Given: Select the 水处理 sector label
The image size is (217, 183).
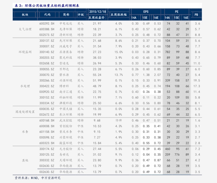Looking at the screenshot, I should (x=25, y=86).
